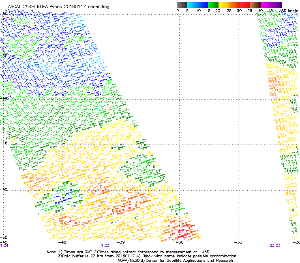
Task: Click the '1:23' swath time stamp
Action: tap(105, 246)
